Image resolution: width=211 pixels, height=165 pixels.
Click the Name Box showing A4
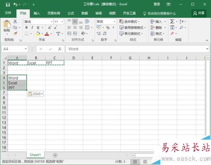[x=15, y=49]
